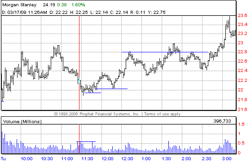The width and height of the screenshot is (251, 166).
Task: Click the volume reading 396,733
Action: pos(222,121)
